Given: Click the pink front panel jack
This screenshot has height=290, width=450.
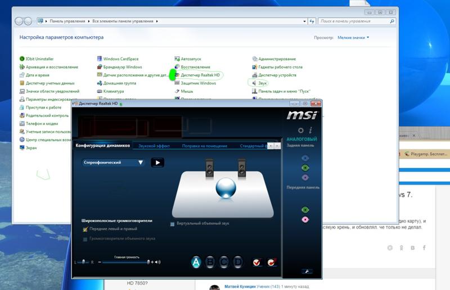Looking at the screenshot, I should (305, 220).
